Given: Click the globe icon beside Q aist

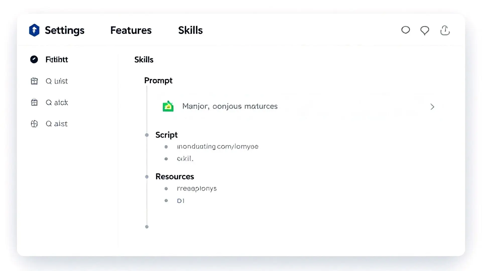Looking at the screenshot, I should pos(34,124).
